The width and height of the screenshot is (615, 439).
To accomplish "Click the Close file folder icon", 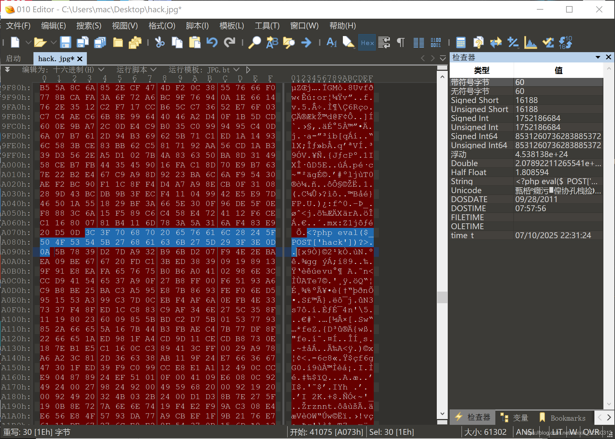I will [118, 42].
